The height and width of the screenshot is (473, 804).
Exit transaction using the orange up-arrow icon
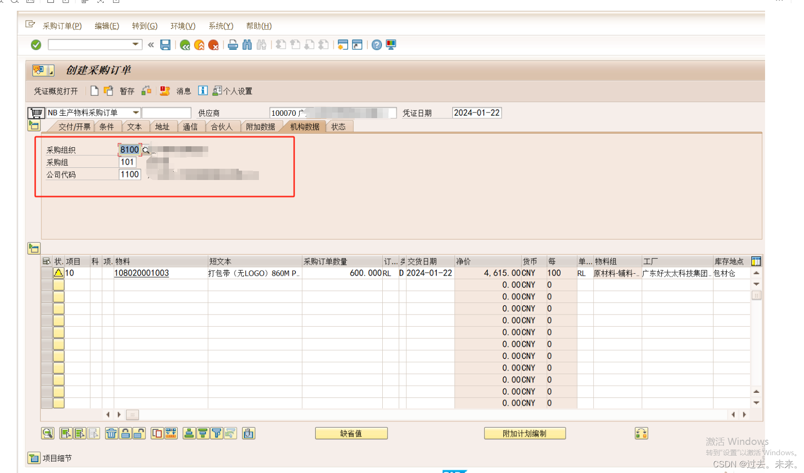click(x=199, y=45)
